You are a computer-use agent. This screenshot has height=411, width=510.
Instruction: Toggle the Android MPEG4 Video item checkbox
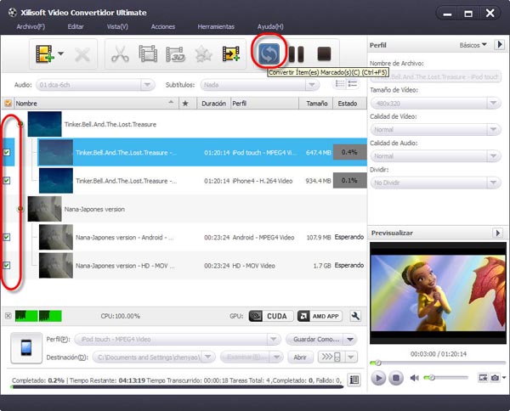[8, 238]
